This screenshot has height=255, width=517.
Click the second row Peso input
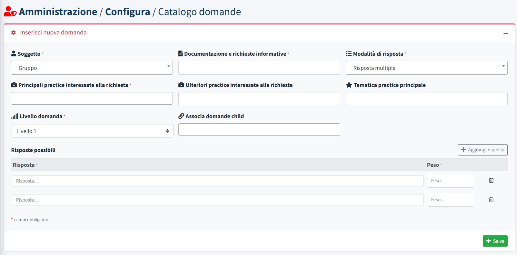[x=450, y=200]
